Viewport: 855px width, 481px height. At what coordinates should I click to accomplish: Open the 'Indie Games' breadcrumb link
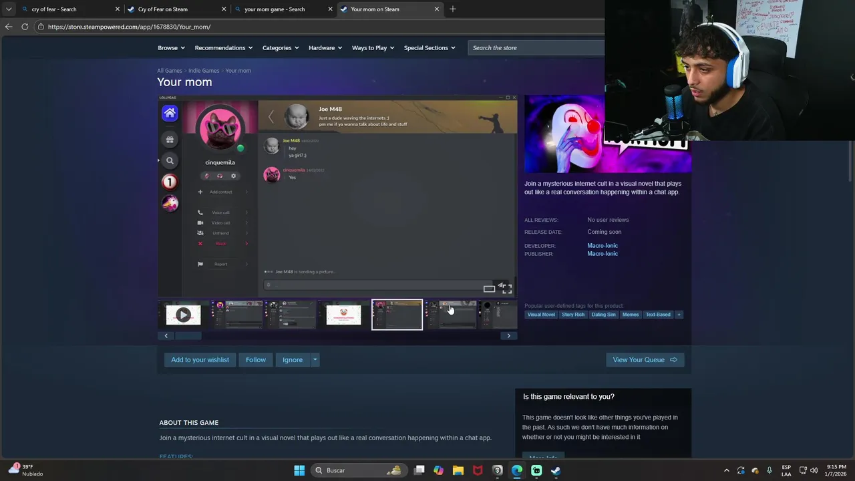coord(204,71)
